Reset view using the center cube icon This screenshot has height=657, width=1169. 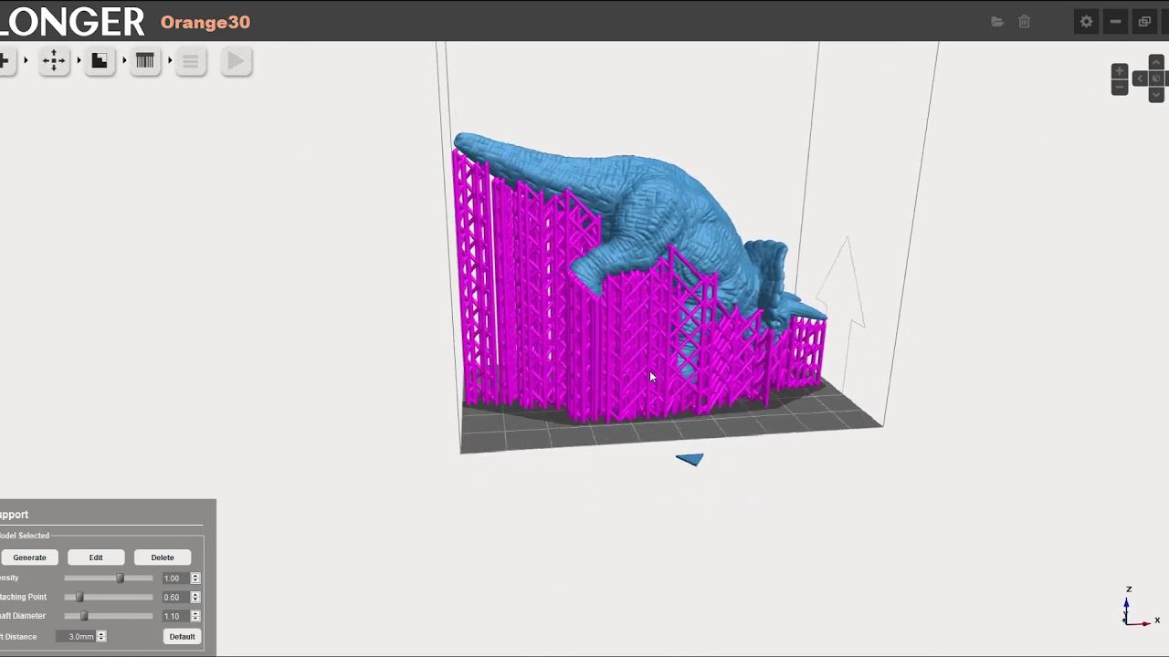1155,78
